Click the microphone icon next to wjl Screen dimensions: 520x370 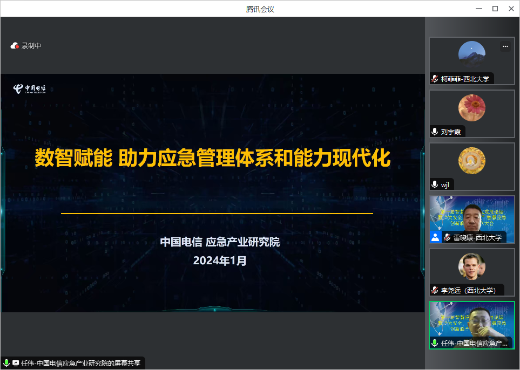(x=435, y=184)
